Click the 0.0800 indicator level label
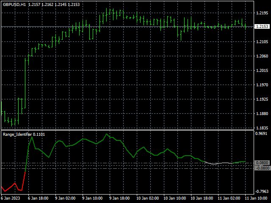This screenshot has height=203, width=271. pos(262,162)
